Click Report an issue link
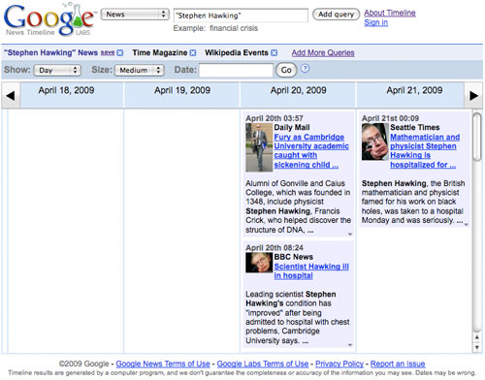485x380 pixels. 398,364
